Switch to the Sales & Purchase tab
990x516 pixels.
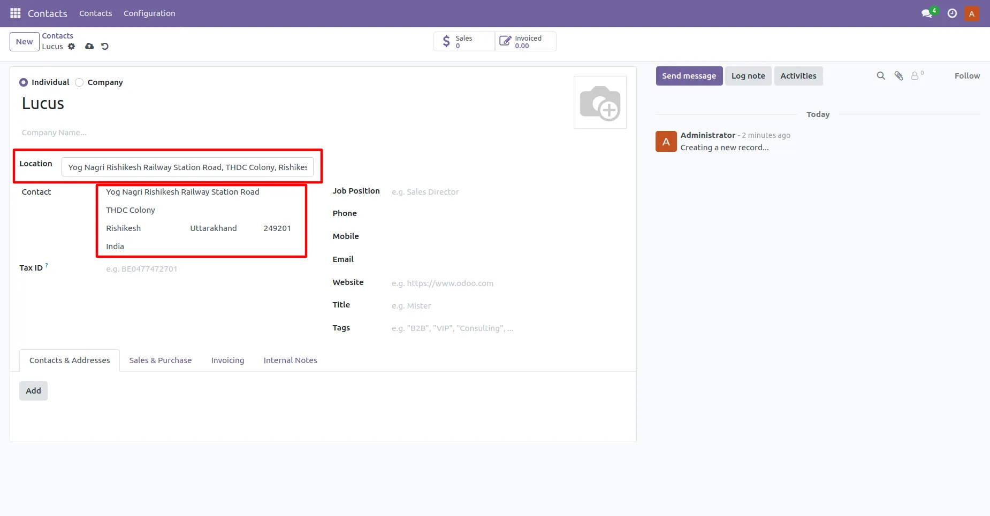coord(161,360)
